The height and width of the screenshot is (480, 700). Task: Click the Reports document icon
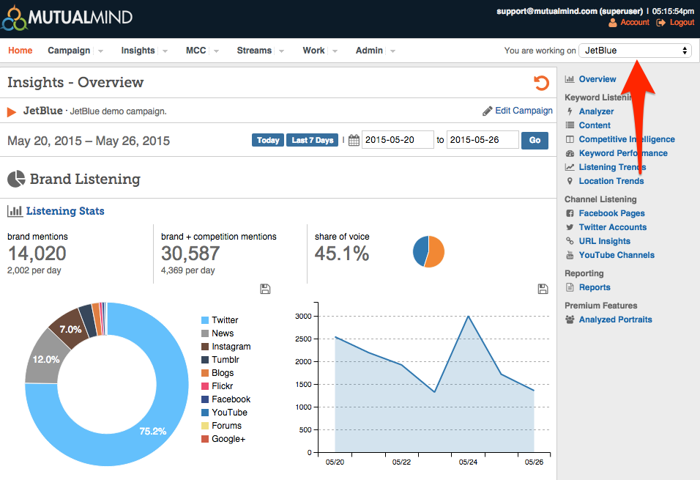click(x=570, y=287)
